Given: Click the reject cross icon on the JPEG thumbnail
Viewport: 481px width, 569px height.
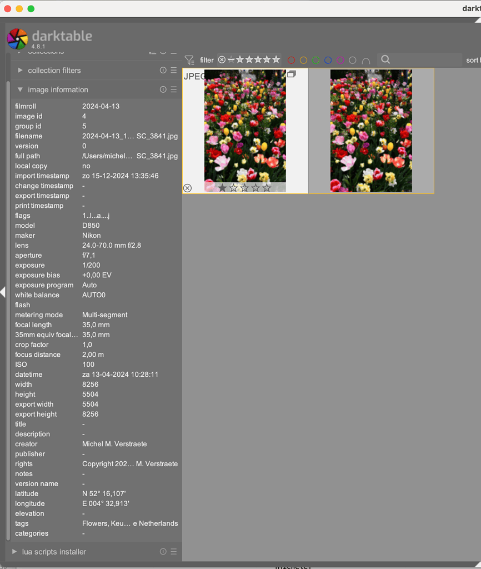Looking at the screenshot, I should [187, 188].
